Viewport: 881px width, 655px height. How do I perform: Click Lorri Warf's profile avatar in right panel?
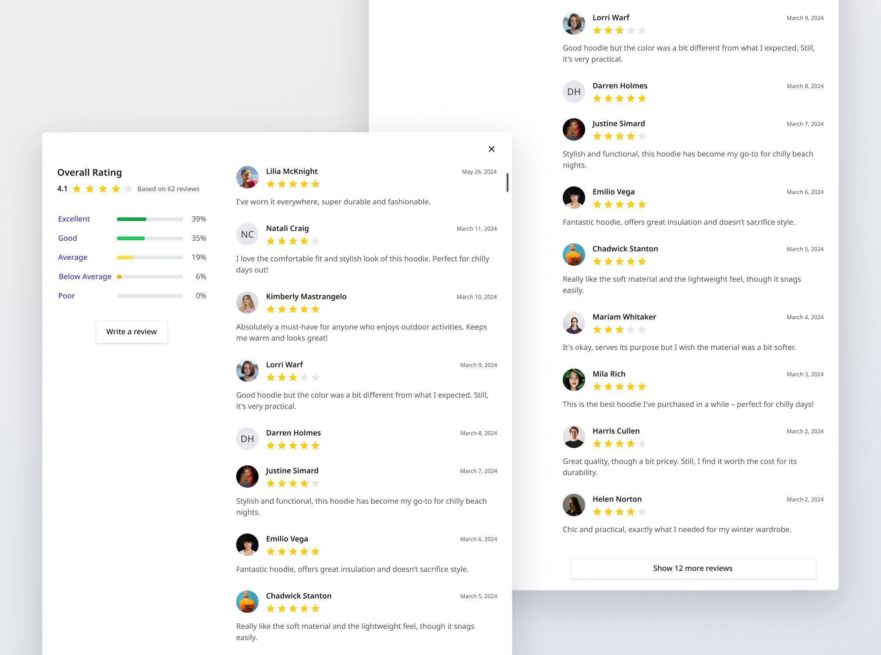573,23
